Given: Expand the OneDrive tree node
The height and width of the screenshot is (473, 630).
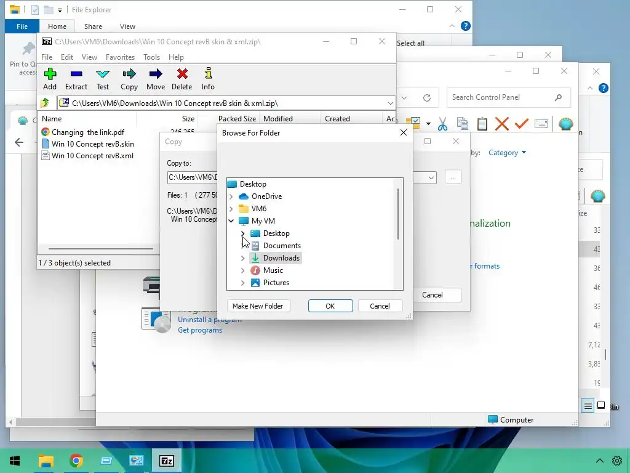Looking at the screenshot, I should click(x=231, y=196).
